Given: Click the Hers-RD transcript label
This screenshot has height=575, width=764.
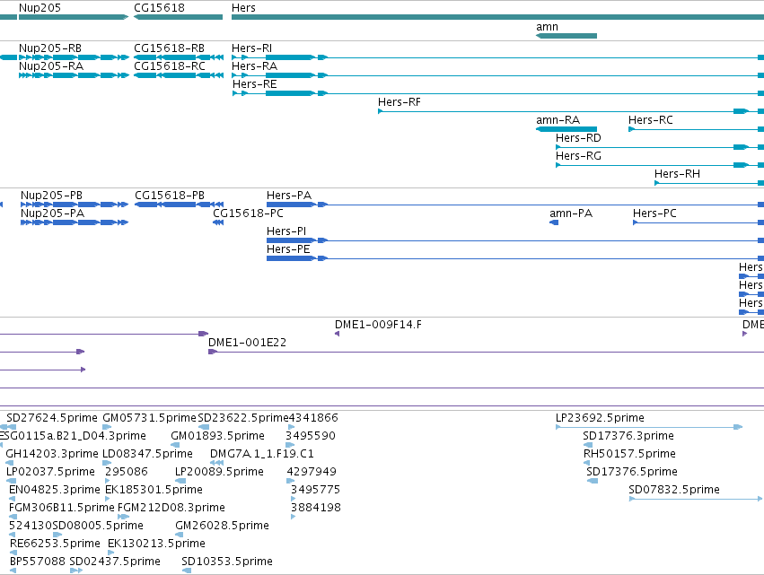Looking at the screenshot, I should pyautogui.click(x=578, y=138).
